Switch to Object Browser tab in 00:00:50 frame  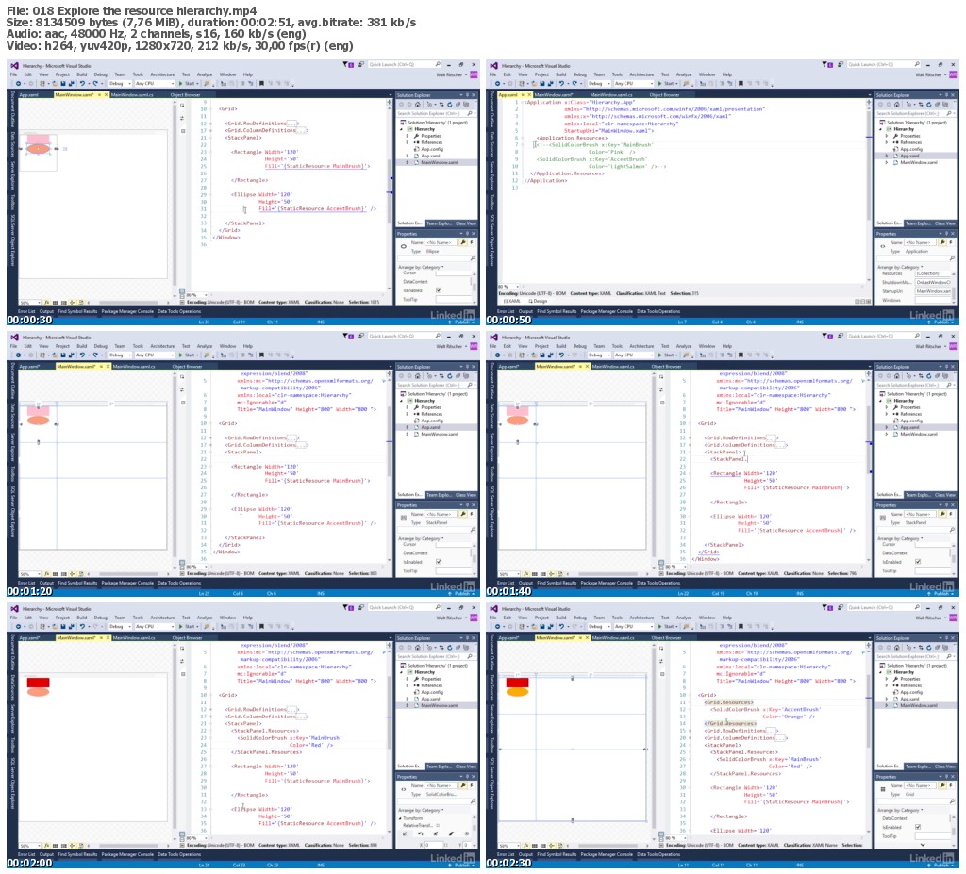(664, 95)
